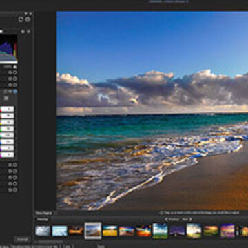Click the undo circular arrow icon atop panel
Screen dimensions: 248x248
coord(21,19)
